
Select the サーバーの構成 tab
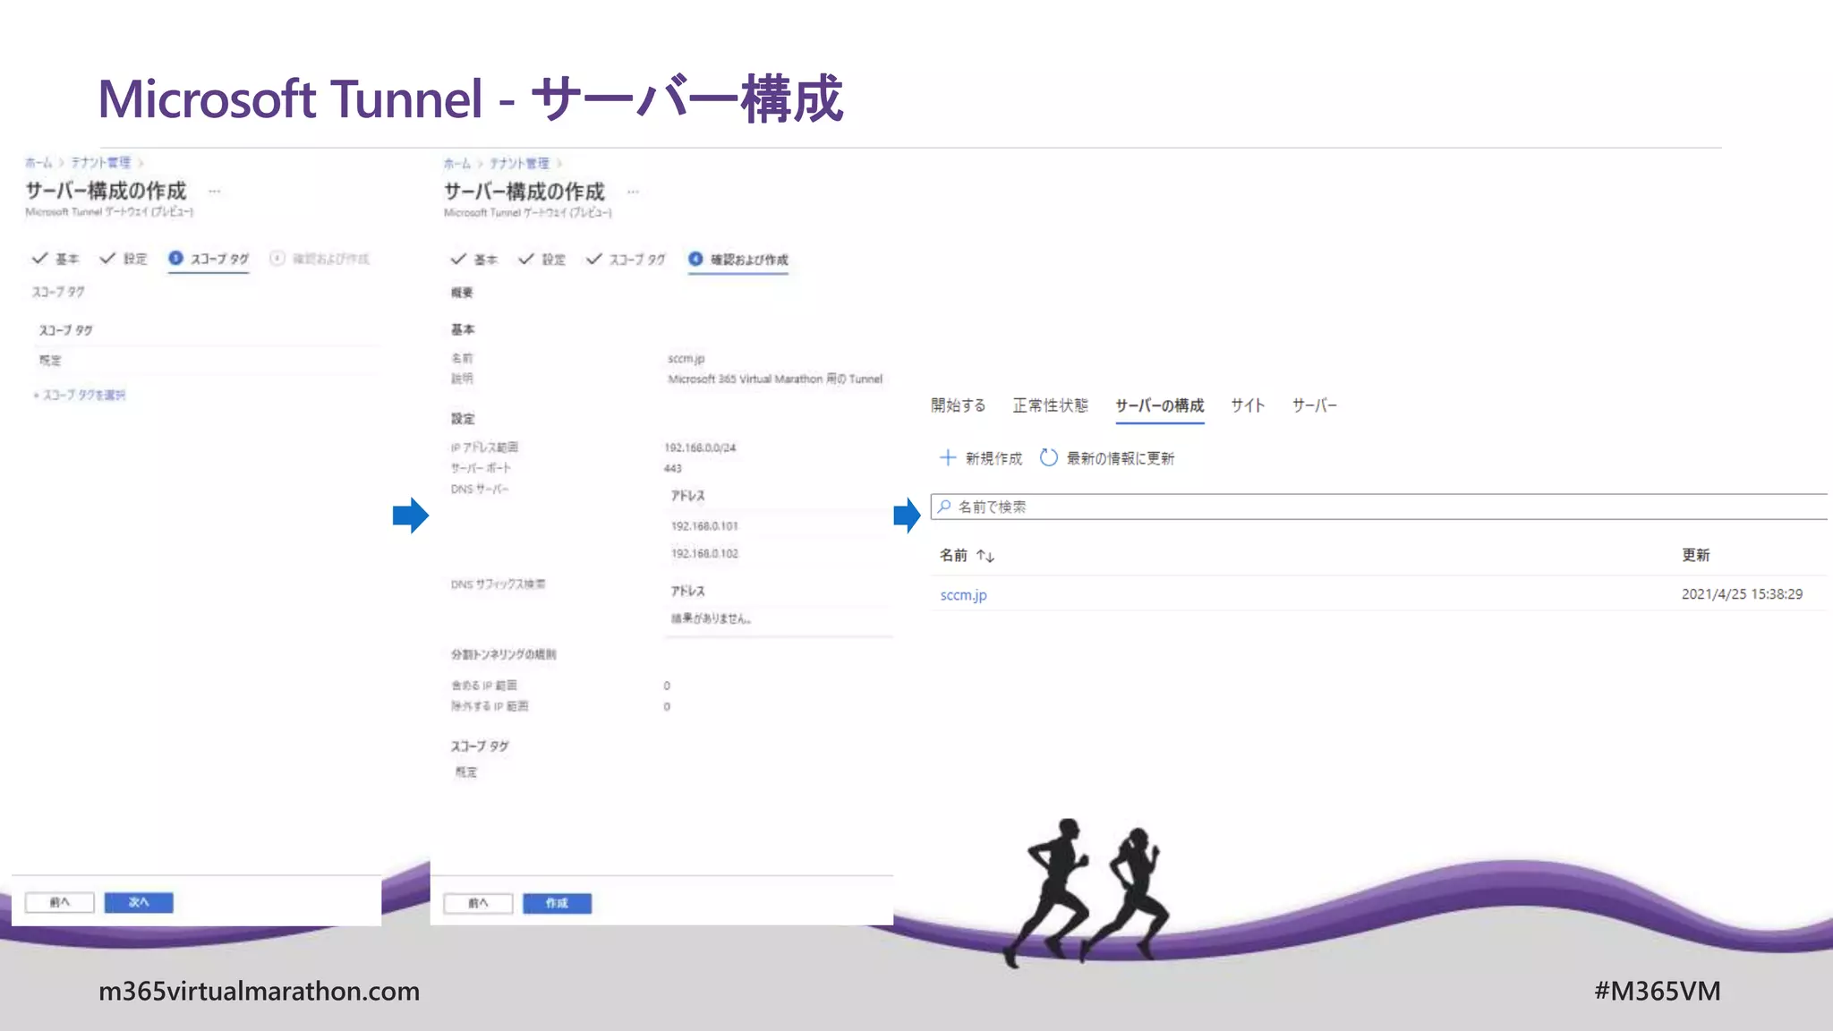pos(1159,405)
